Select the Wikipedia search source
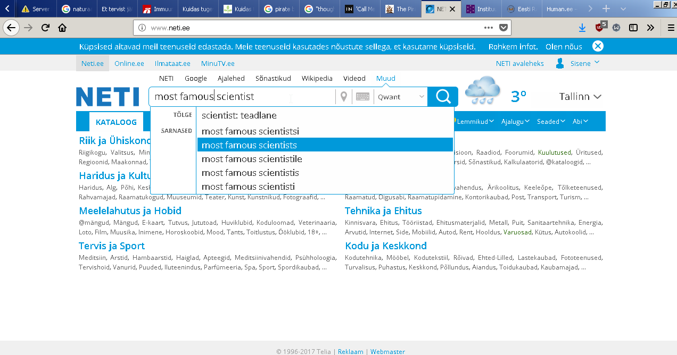The width and height of the screenshot is (677, 355). pos(317,78)
